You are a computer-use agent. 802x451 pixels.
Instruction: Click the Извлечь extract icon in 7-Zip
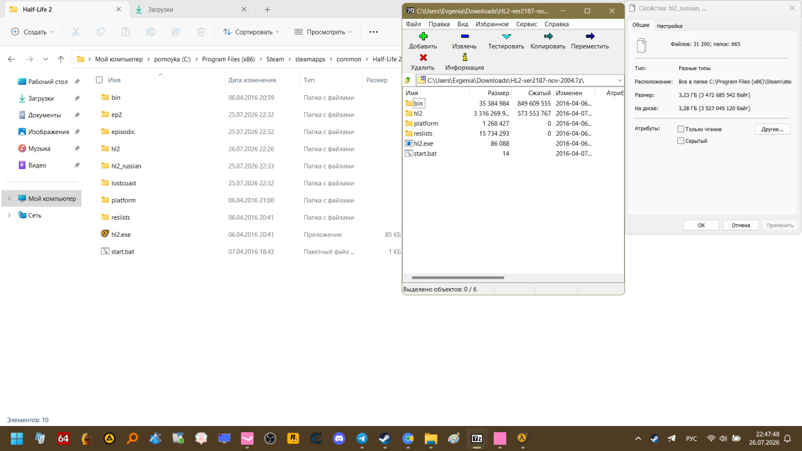(464, 36)
